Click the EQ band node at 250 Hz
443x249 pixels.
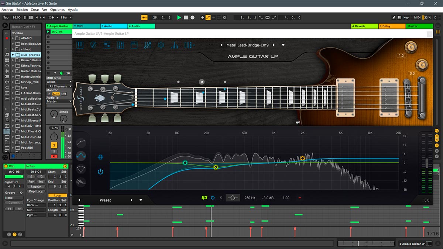[216, 167]
